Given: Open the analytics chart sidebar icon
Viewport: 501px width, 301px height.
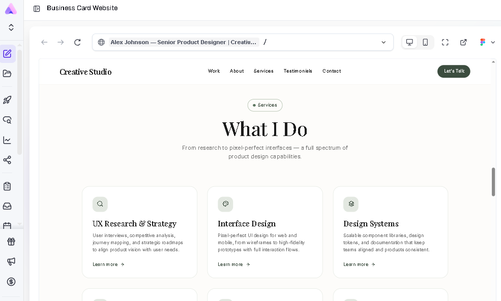Looking at the screenshot, I should point(7,140).
